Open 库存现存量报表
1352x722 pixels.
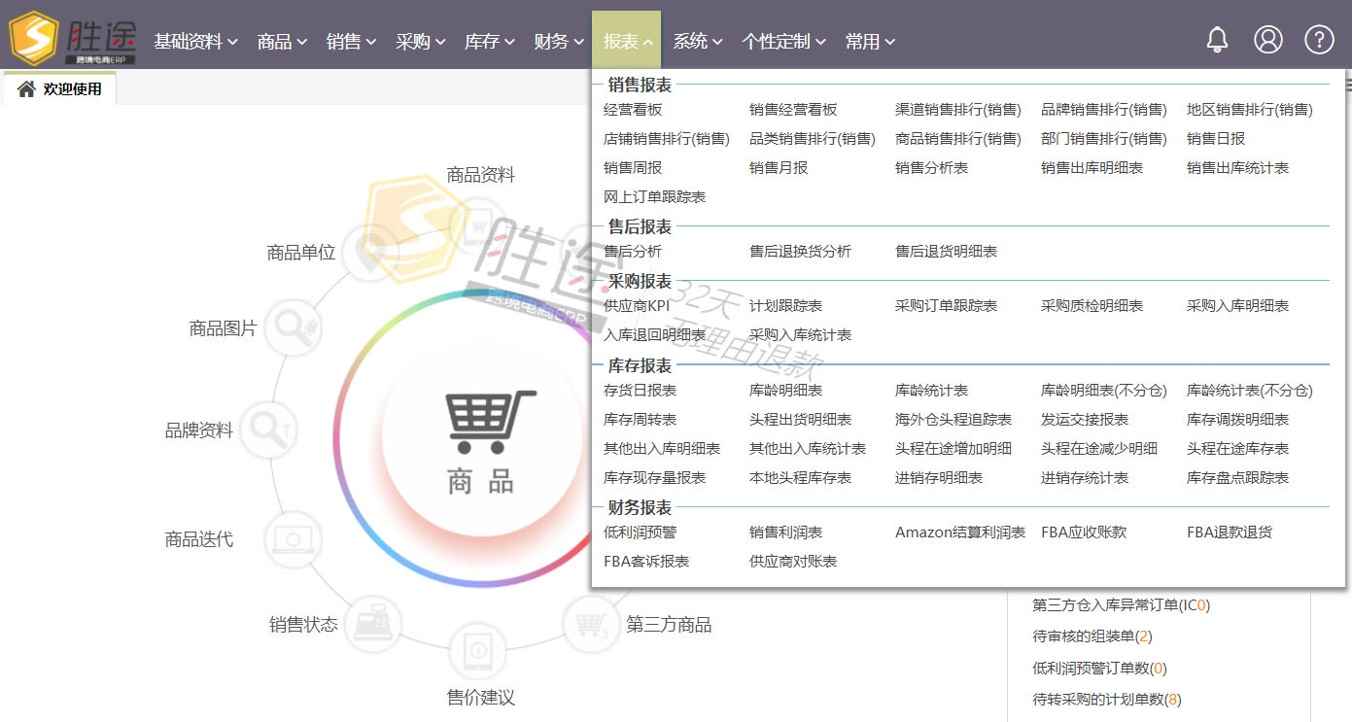pyautogui.click(x=654, y=478)
